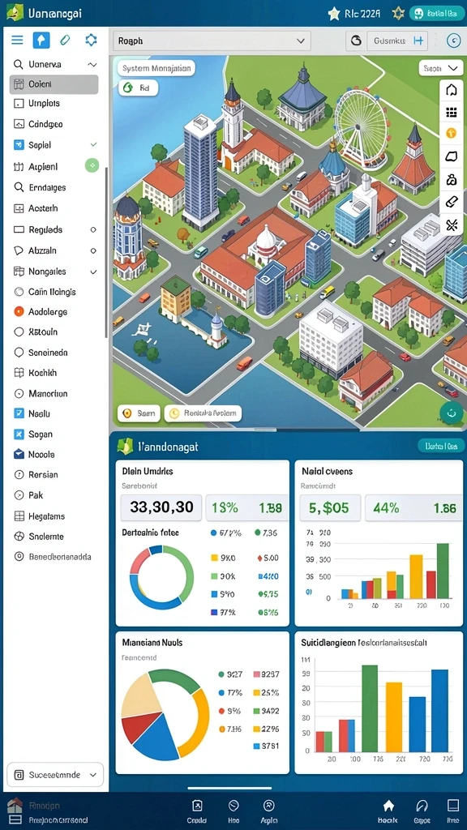The width and height of the screenshot is (467, 830).
Task: Open the Home icon in bottom bar
Action: click(388, 811)
